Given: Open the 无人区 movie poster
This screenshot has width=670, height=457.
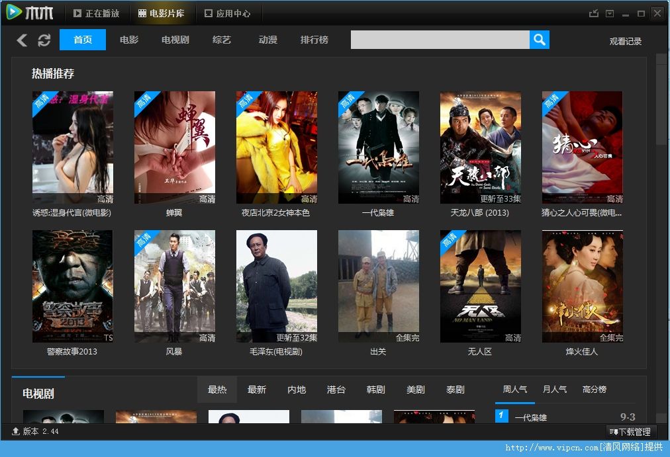Looking at the screenshot, I should pyautogui.click(x=480, y=286).
